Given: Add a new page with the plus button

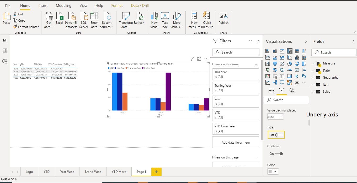Looking at the screenshot, I should [x=156, y=172].
